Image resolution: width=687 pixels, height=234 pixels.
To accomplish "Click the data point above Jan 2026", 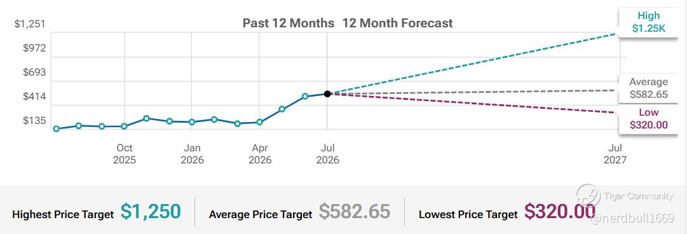I will [191, 122].
